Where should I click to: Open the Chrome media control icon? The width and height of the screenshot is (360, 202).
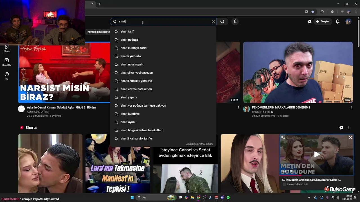(342, 12)
